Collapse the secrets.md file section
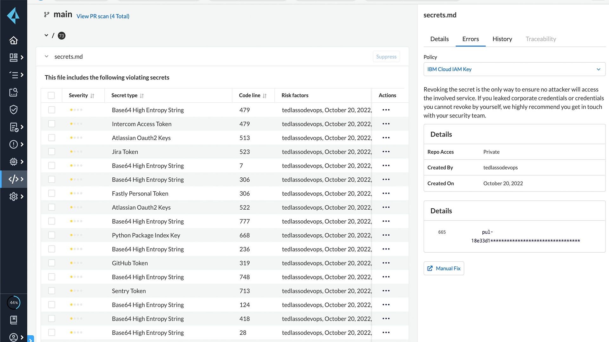609x342 pixels. (x=47, y=56)
